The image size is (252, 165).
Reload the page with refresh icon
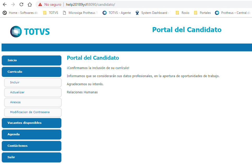(21, 4)
